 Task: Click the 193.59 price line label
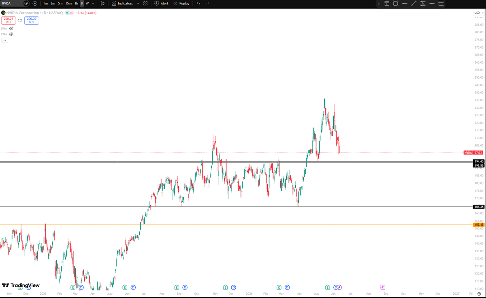479,165
